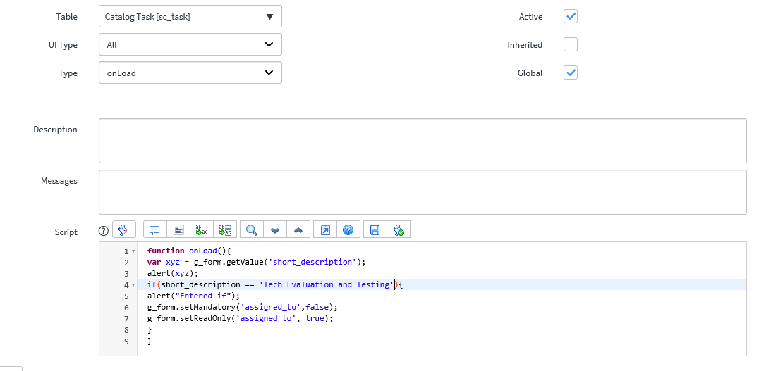This screenshot has height=371, width=778.
Task: Open script search with magnifier icon
Action: tap(252, 229)
